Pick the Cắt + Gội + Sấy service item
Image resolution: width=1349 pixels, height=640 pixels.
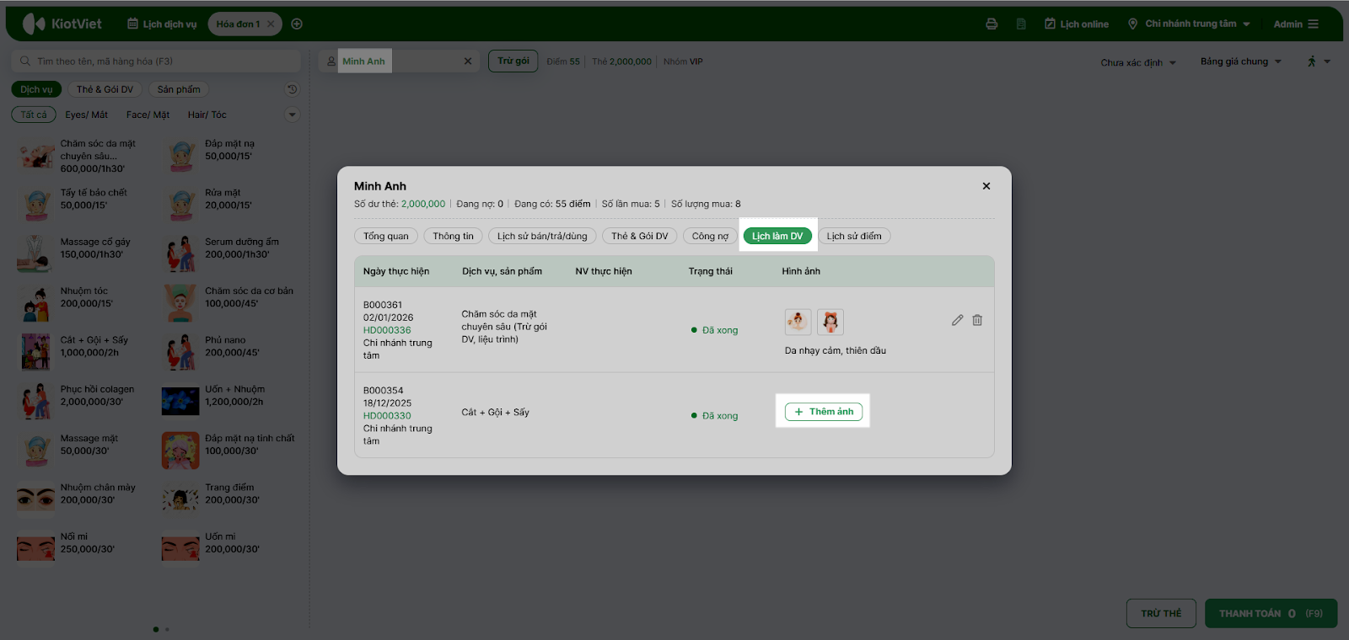80,353
